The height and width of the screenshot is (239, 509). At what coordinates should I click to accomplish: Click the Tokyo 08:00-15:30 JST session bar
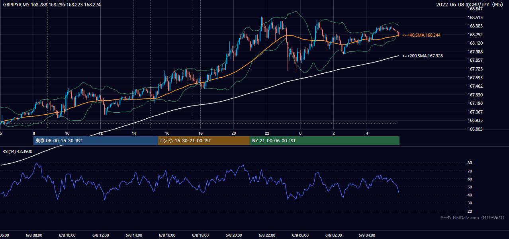[96, 141]
